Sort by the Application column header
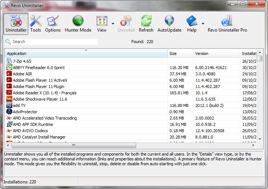Screen dimensions: 268x189 pos(86,53)
